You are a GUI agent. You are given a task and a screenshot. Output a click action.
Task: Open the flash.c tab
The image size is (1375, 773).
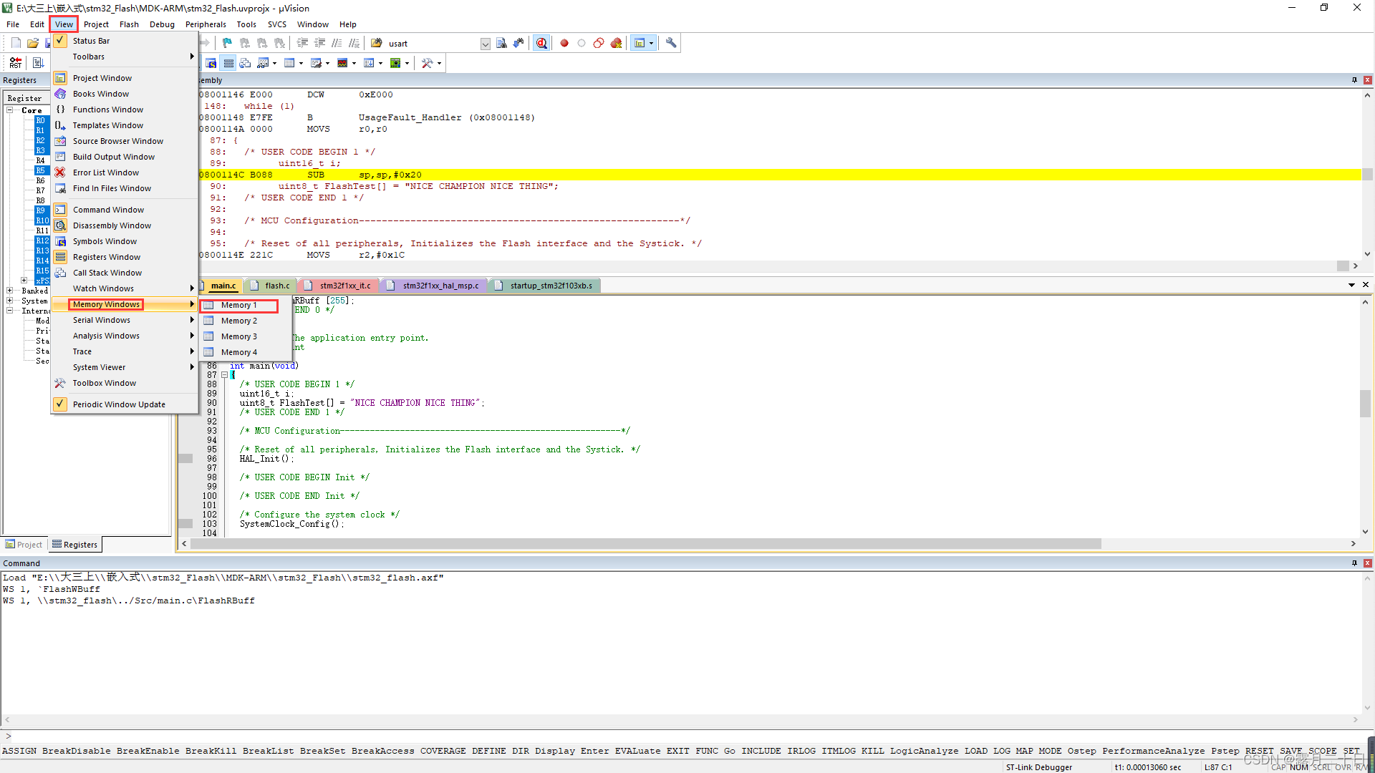(276, 285)
